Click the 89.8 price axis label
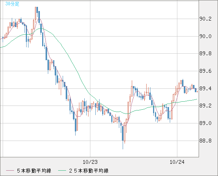Screen dimensions: 218x176 point(205,54)
